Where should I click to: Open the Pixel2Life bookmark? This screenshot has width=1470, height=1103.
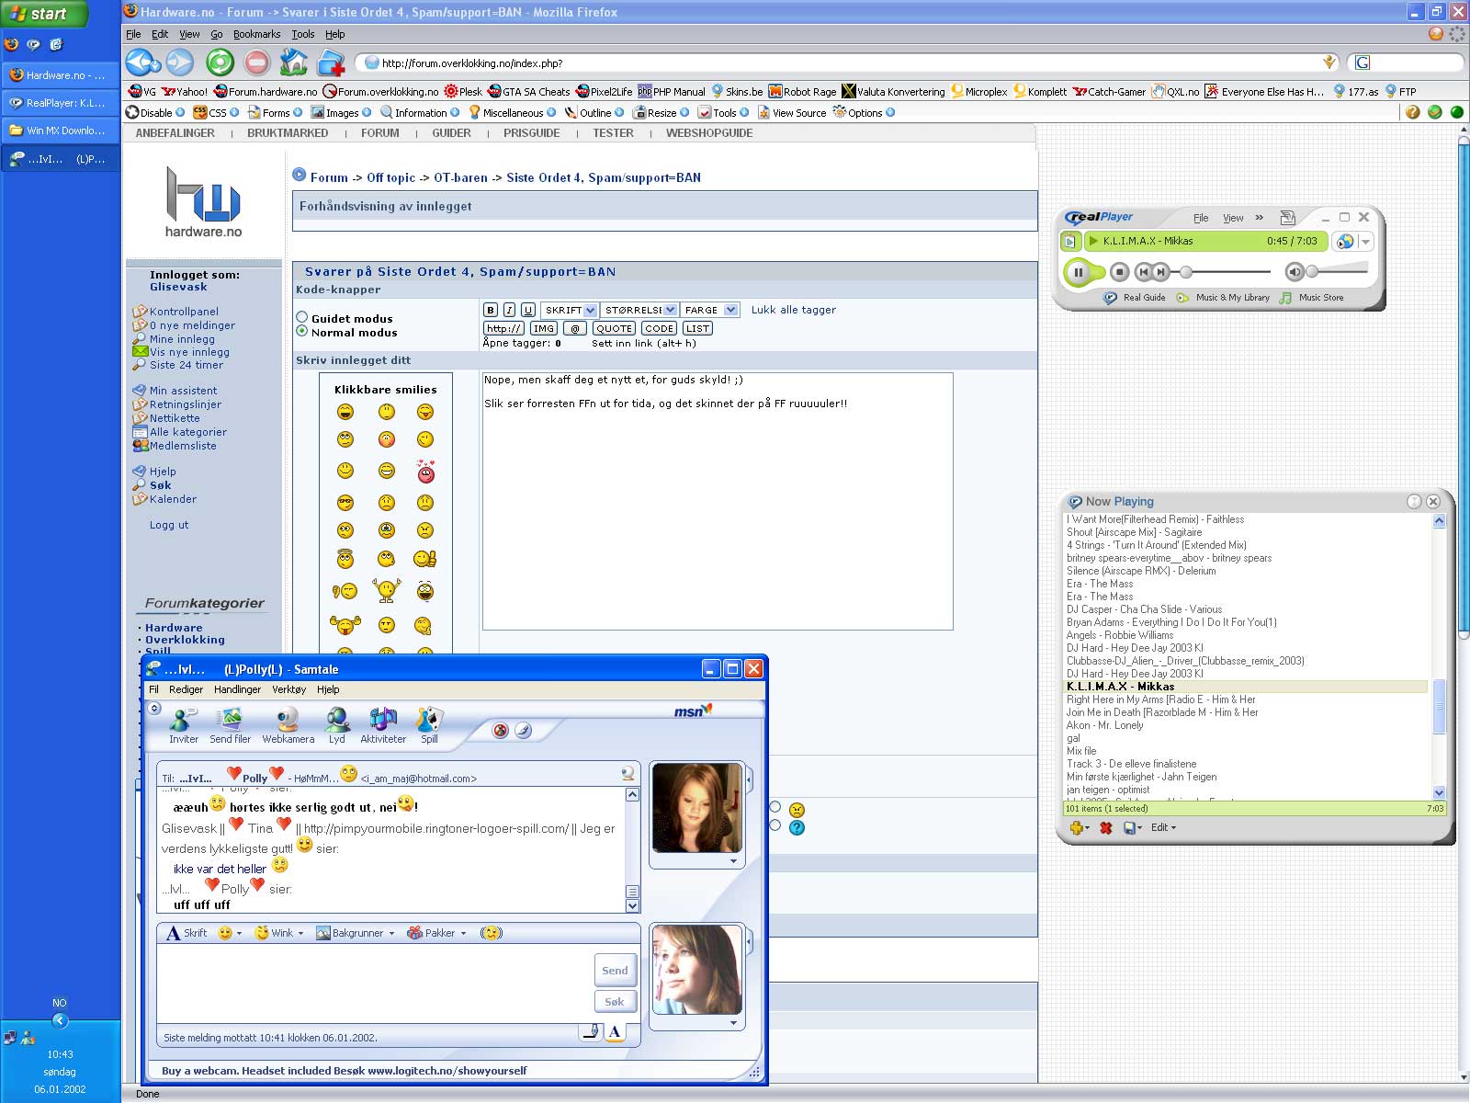[x=604, y=92]
